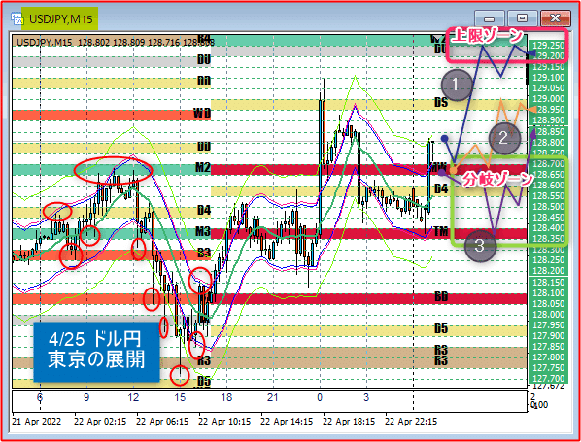Click the 128.100 price on the scale
The width and height of the screenshot is (581, 442).
(x=549, y=293)
